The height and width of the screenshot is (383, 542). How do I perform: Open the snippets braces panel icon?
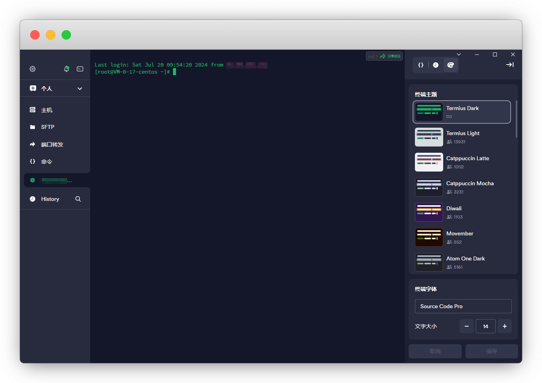(x=421, y=65)
